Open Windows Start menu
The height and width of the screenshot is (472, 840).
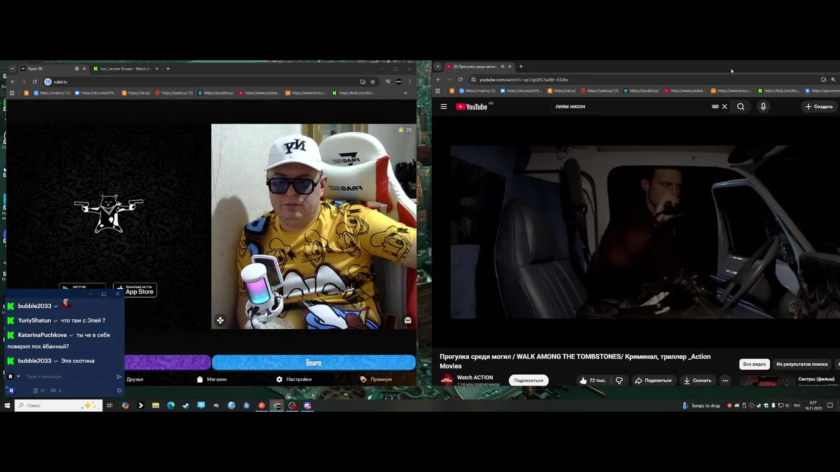(7, 406)
